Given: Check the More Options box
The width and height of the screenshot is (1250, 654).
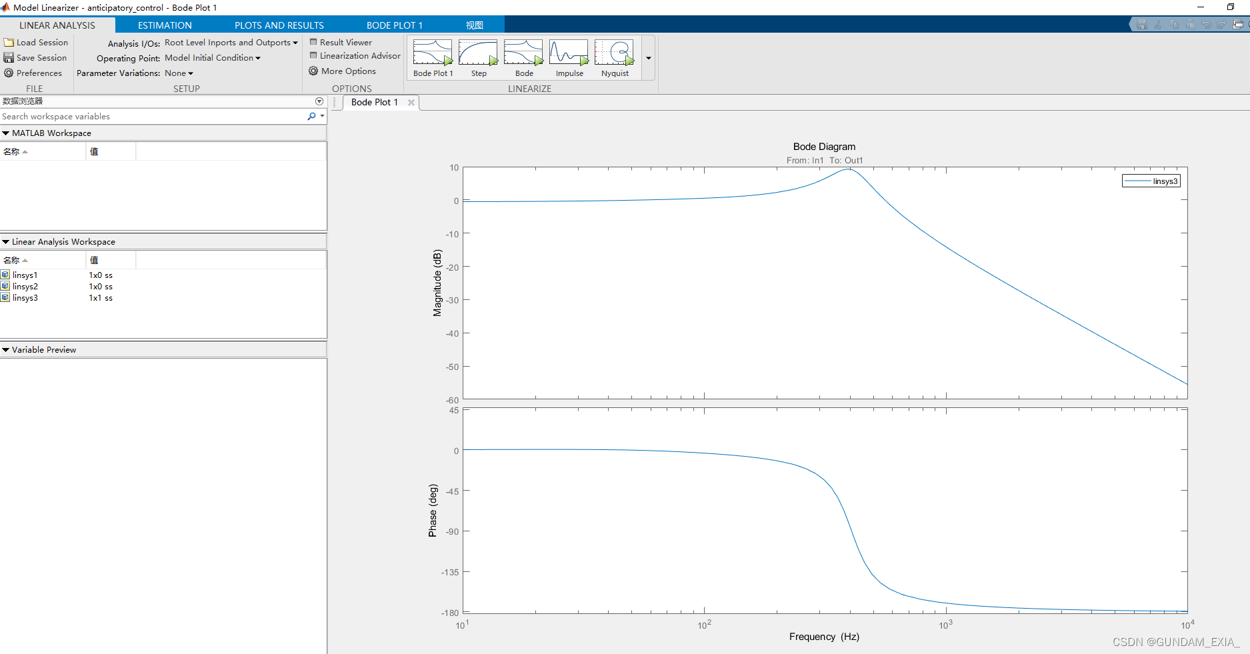Looking at the screenshot, I should click(313, 71).
